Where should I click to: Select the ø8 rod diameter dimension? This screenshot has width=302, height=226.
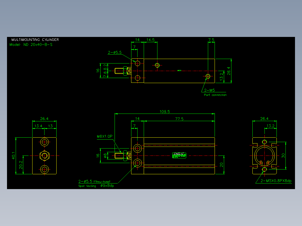click(x=105, y=156)
